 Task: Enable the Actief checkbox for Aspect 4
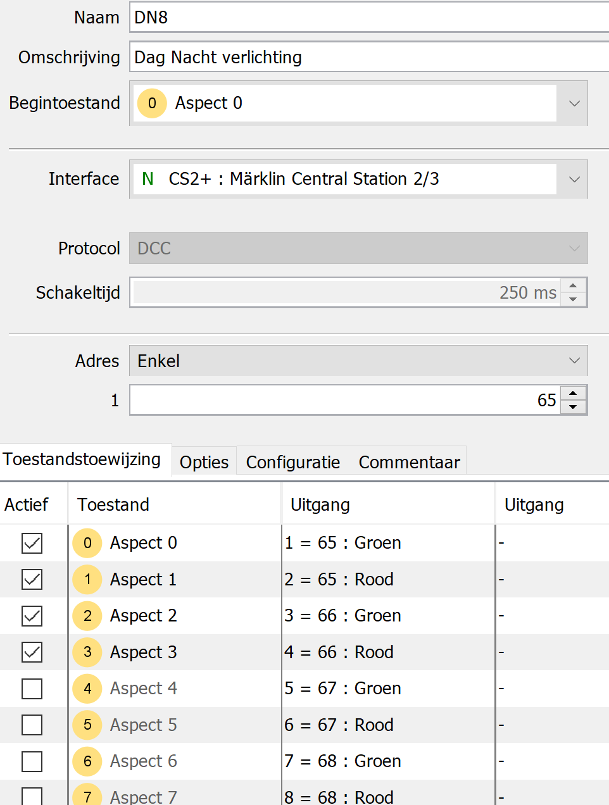pyautogui.click(x=32, y=689)
